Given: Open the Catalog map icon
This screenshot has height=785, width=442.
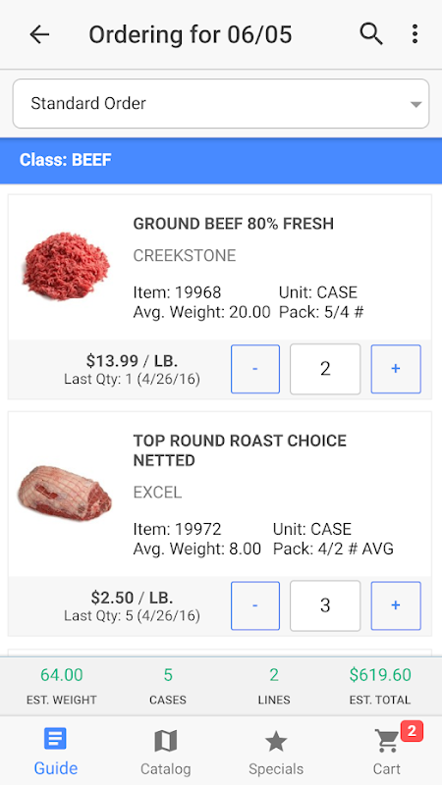Looking at the screenshot, I should [165, 741].
